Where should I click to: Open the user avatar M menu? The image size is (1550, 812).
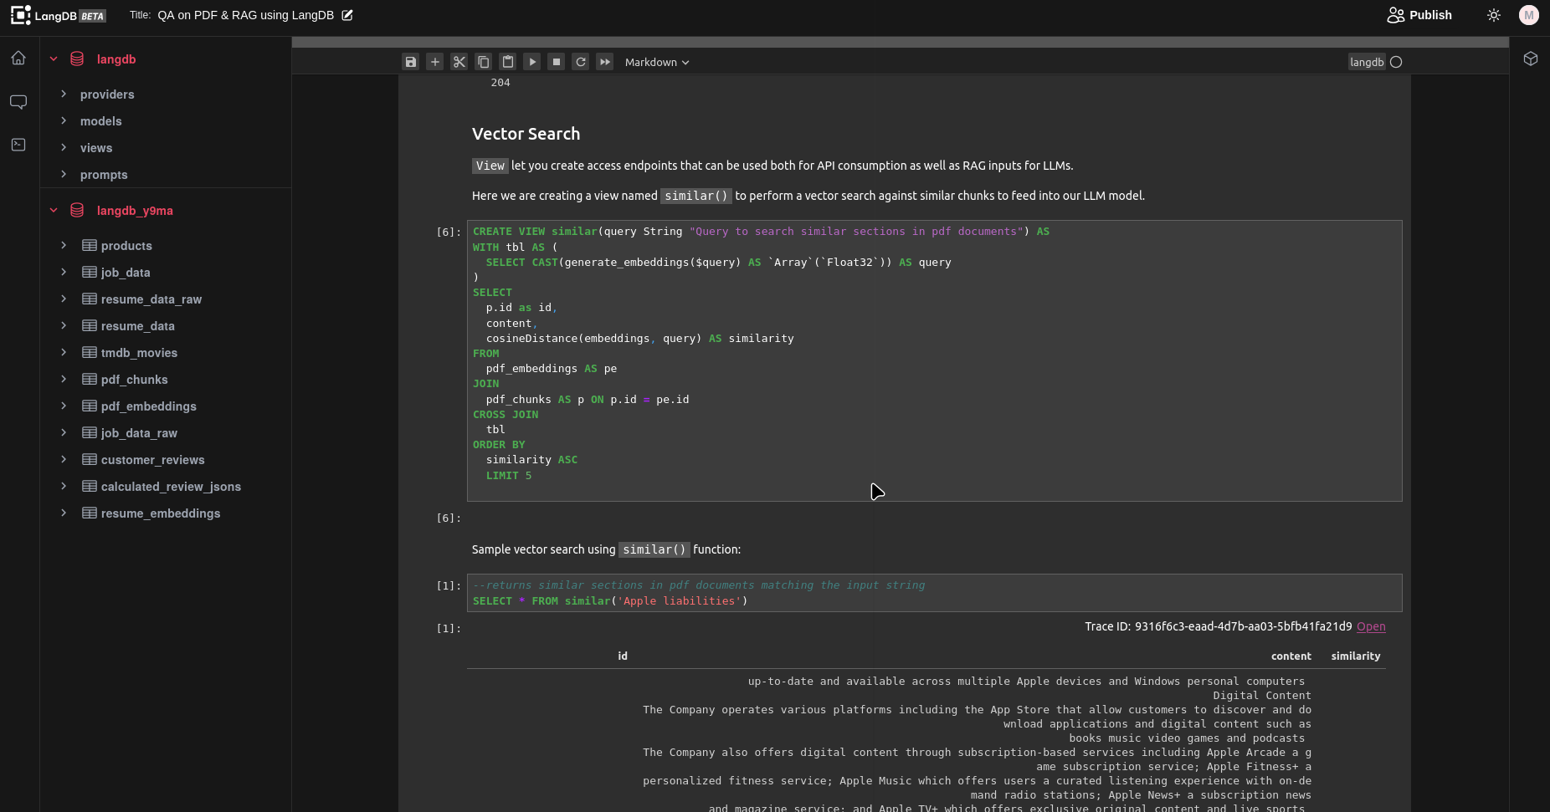click(1529, 15)
